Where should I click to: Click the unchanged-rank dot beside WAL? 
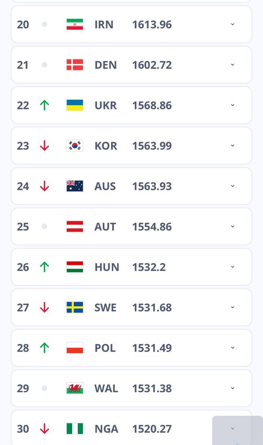(x=45, y=388)
